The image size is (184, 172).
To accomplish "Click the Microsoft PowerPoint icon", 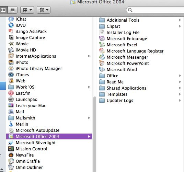I will click(x=102, y=63).
